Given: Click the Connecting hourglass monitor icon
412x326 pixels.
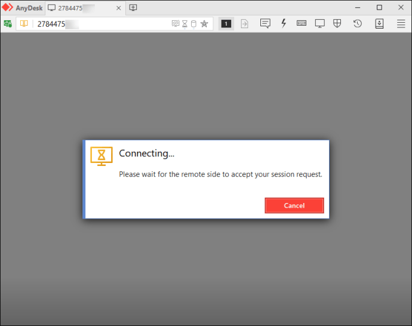Looking at the screenshot, I should (x=102, y=156).
